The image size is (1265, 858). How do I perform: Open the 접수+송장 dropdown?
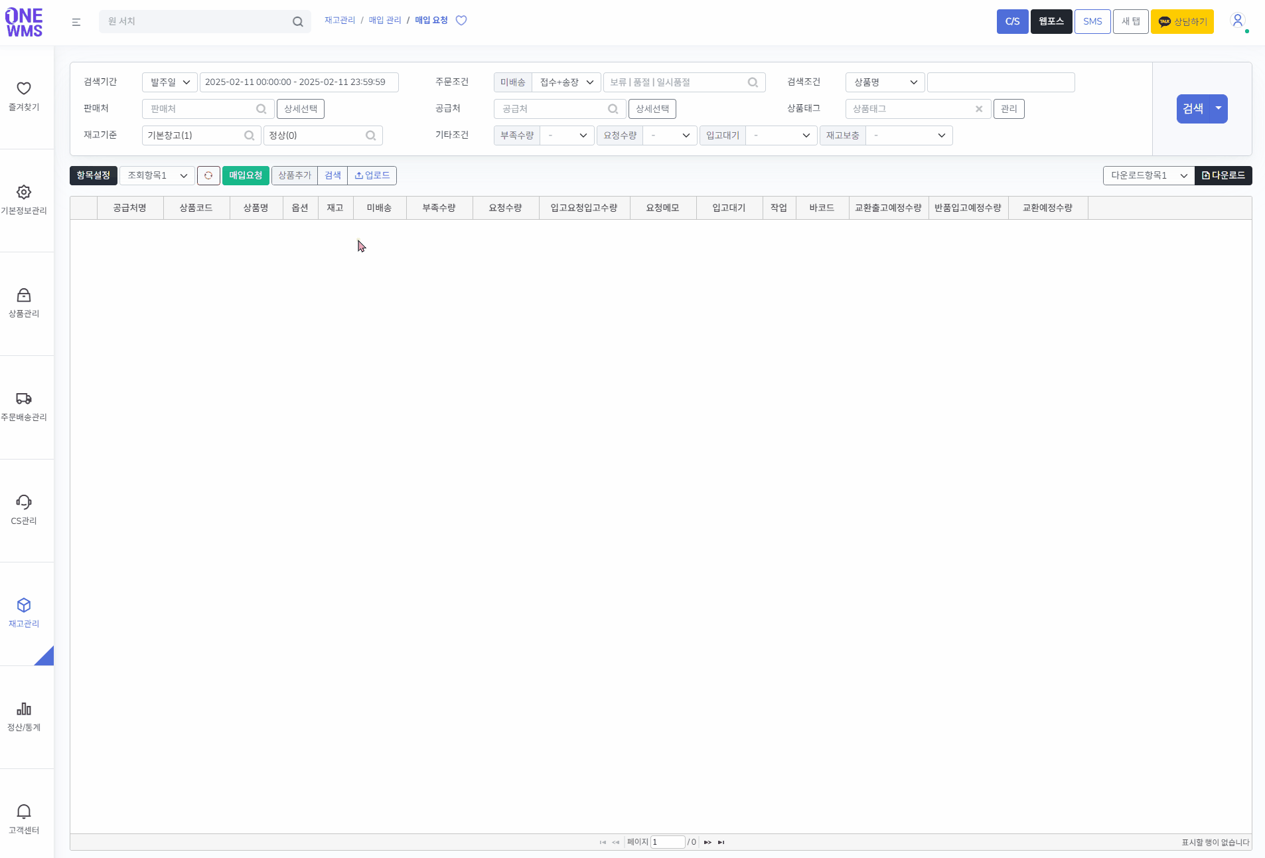click(x=567, y=82)
